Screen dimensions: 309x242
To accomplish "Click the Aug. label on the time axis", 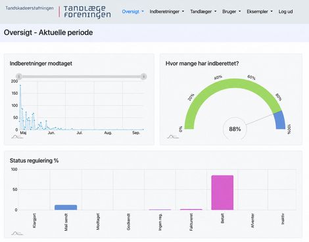I will 108,133.
